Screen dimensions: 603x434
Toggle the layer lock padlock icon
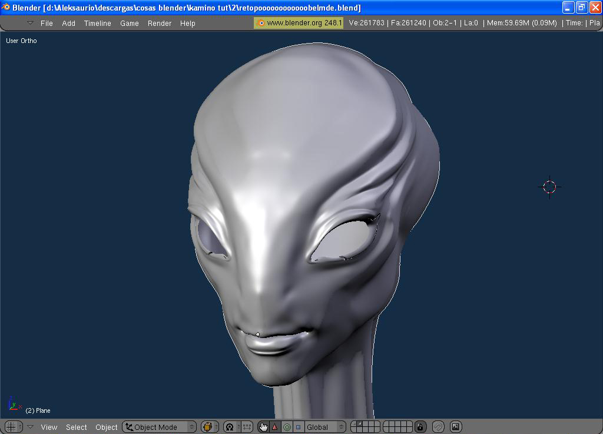click(x=420, y=427)
